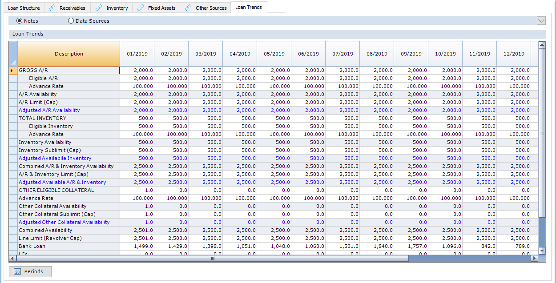Viewport: 556px width, 283px height.
Task: Click the 06/2019 column header
Action: pos(308,54)
